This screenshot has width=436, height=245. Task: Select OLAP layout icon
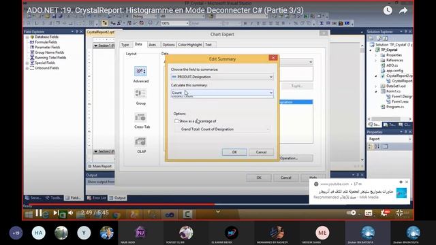click(140, 142)
